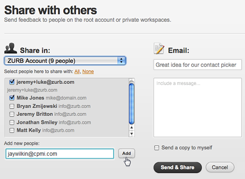The height and width of the screenshot is (179, 245).
Task: Click the blue scrollbar thumb in people list
Action: point(131,104)
